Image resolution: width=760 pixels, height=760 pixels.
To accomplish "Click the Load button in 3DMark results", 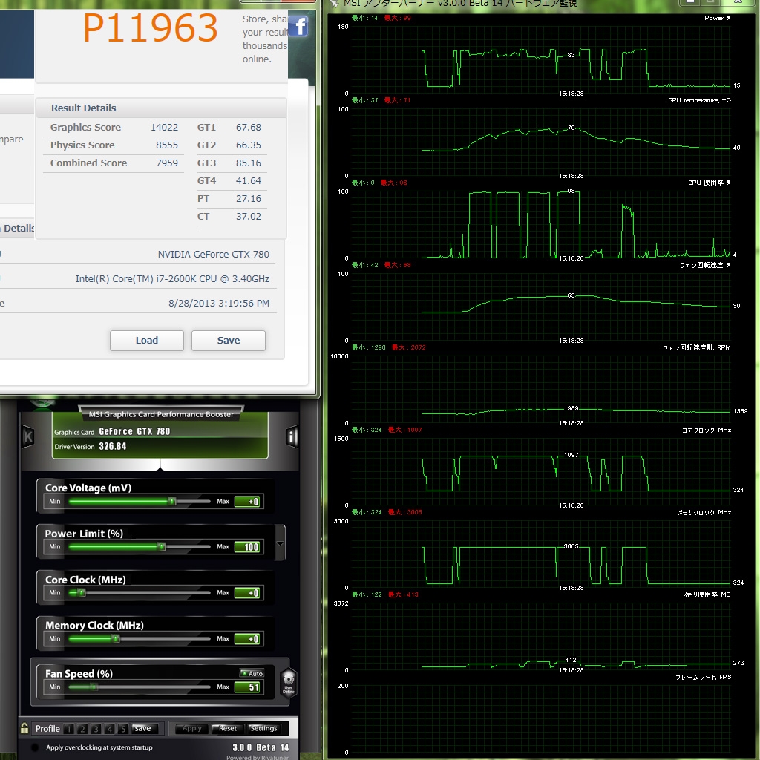I will coord(147,340).
